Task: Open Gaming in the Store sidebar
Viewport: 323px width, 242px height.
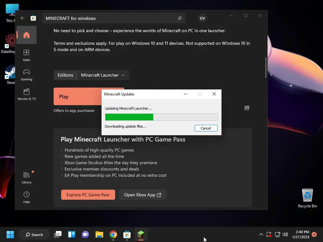Action: click(x=26, y=75)
